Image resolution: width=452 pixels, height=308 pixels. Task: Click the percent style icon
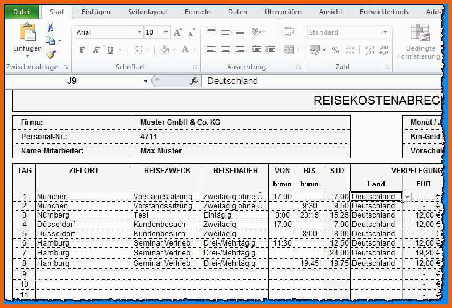click(x=335, y=50)
